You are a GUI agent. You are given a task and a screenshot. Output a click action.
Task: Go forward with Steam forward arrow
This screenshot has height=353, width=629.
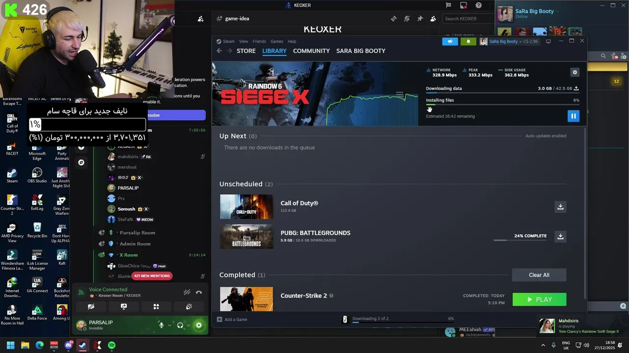tap(229, 51)
